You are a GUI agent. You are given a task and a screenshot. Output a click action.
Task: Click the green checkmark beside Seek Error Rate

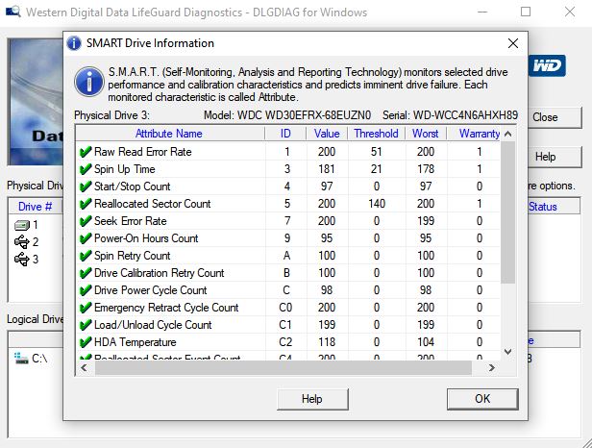coord(86,221)
